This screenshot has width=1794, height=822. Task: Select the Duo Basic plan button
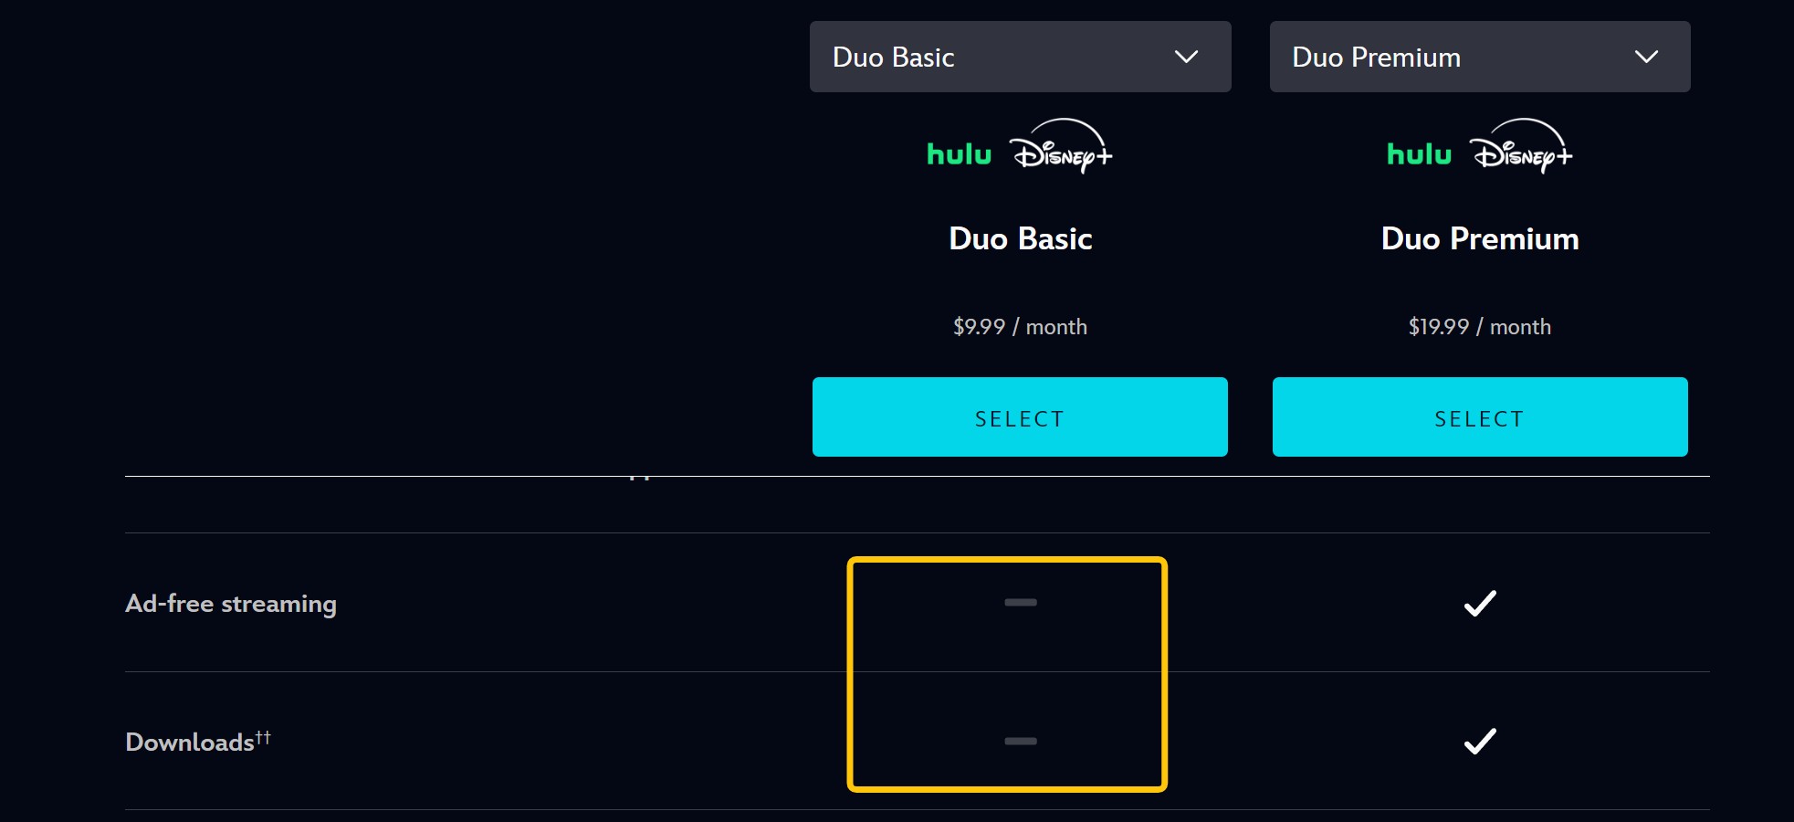pos(1020,416)
